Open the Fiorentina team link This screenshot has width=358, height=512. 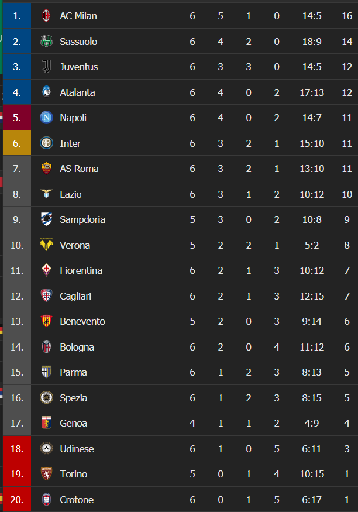coord(81,270)
